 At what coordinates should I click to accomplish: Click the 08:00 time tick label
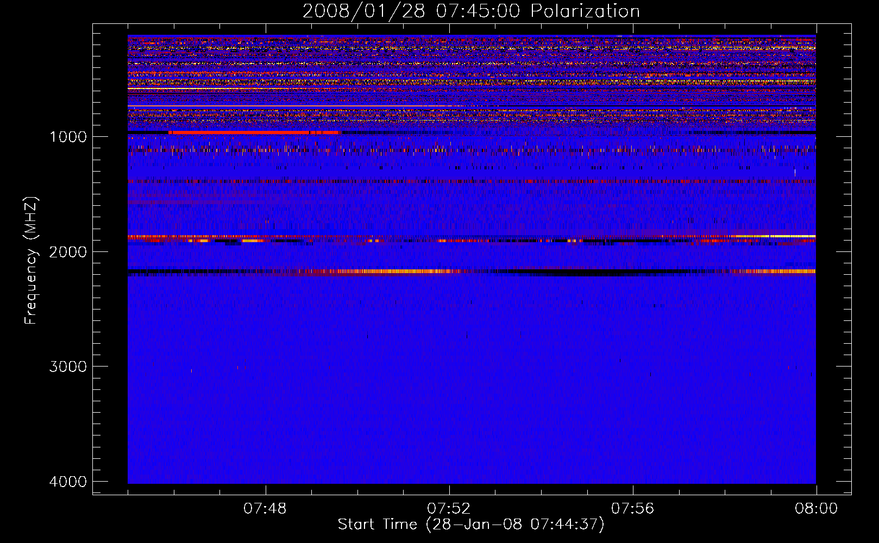(x=816, y=509)
